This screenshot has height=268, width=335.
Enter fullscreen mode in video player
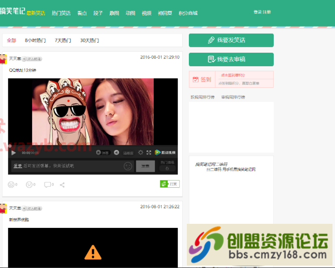(x=149, y=153)
